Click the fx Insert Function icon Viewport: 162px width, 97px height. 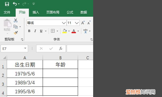pos(61,48)
